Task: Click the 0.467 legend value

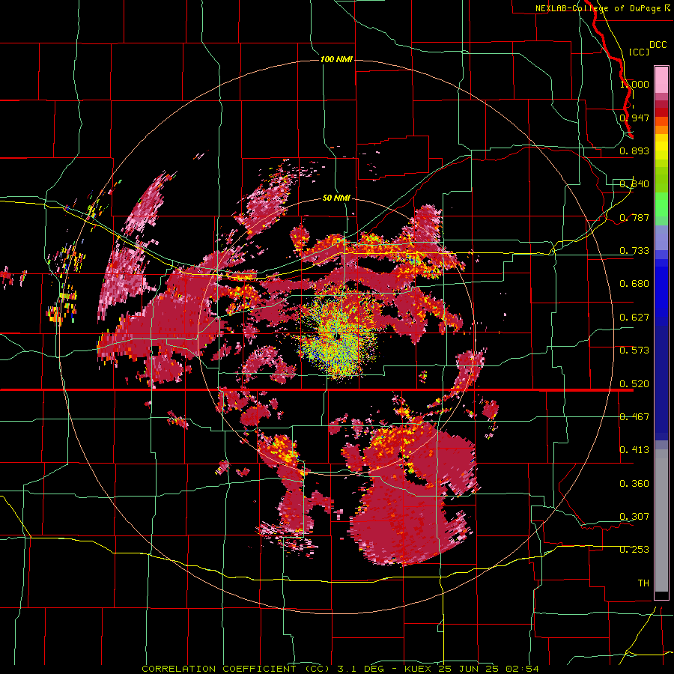Action: point(634,417)
